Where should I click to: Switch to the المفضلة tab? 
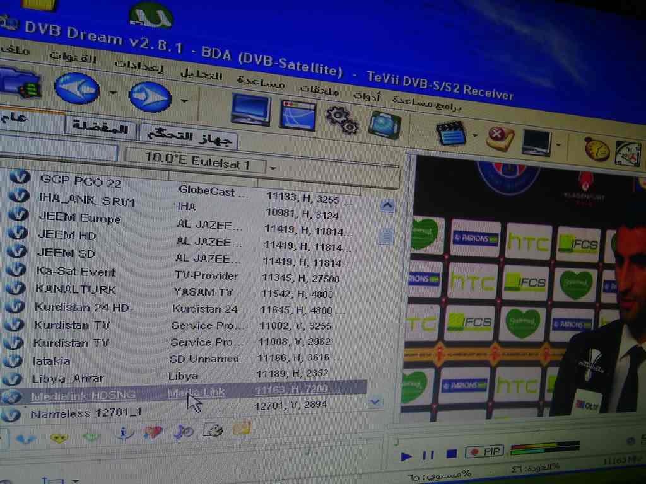click(100, 127)
